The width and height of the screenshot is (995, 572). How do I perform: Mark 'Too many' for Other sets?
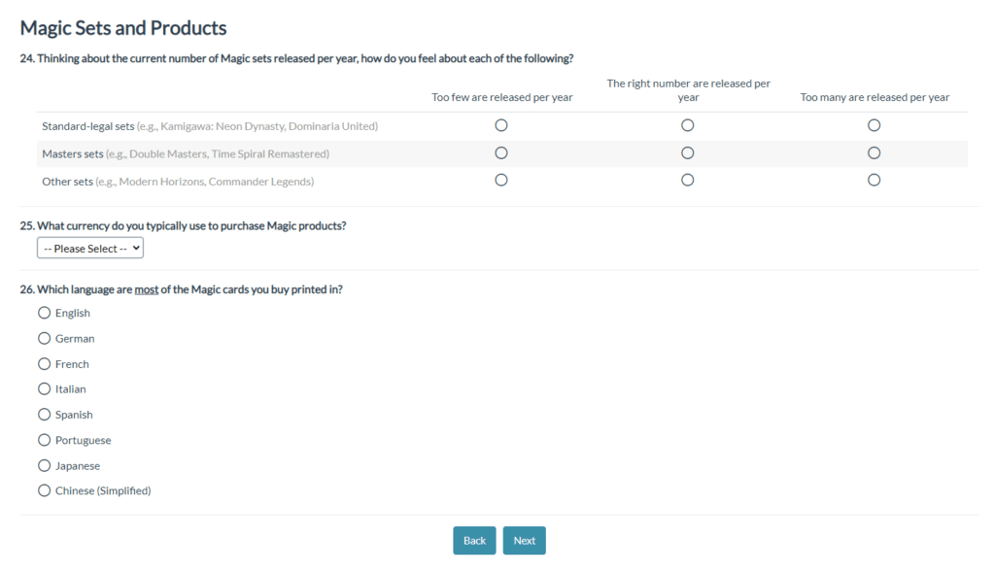pyautogui.click(x=875, y=180)
